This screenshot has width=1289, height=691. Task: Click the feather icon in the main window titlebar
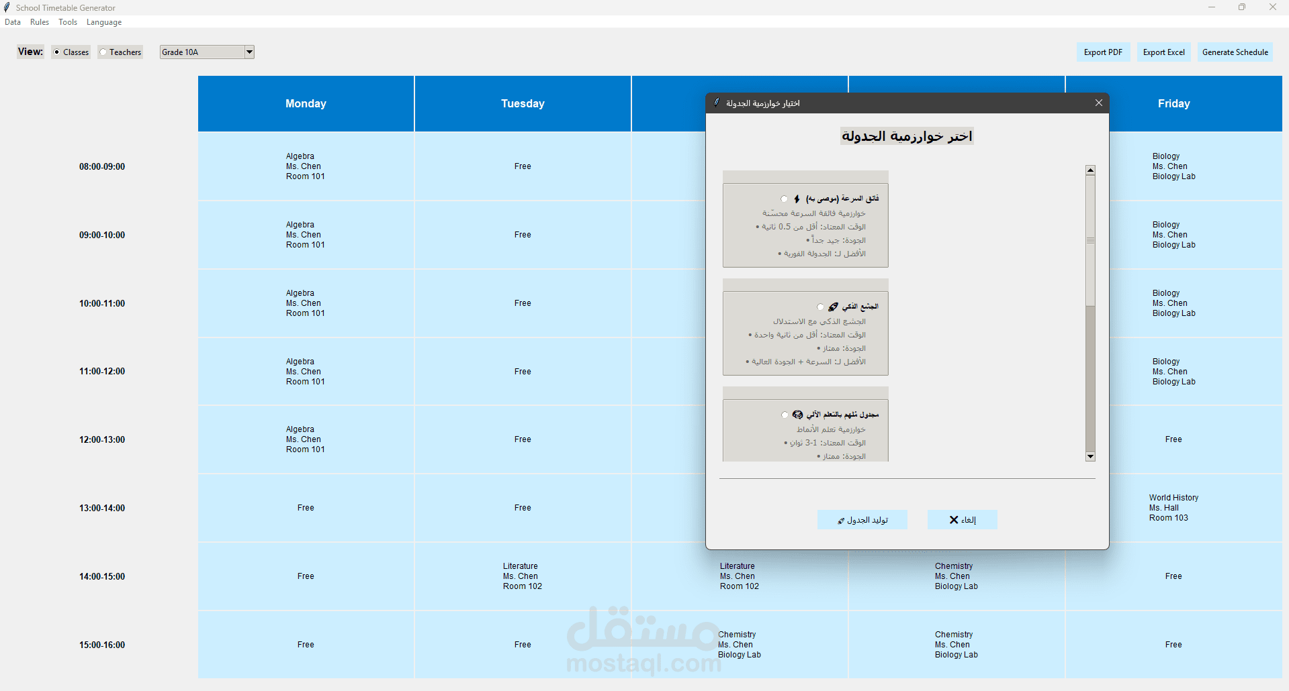pyautogui.click(x=6, y=7)
